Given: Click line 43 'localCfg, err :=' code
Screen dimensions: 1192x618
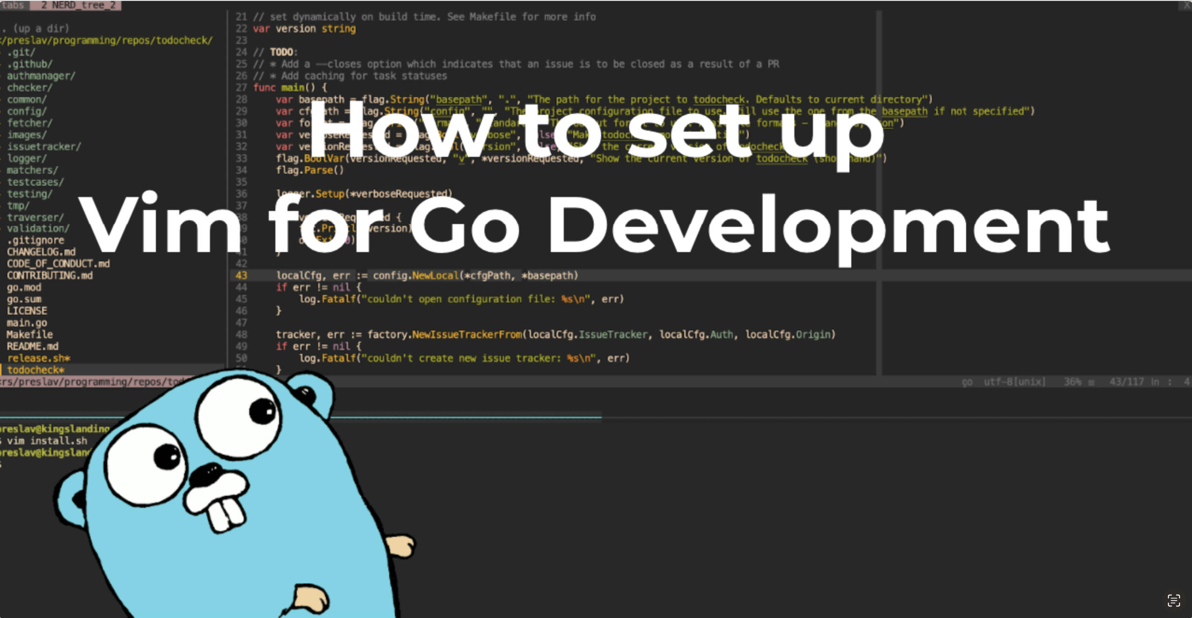Looking at the screenshot, I should tap(427, 276).
